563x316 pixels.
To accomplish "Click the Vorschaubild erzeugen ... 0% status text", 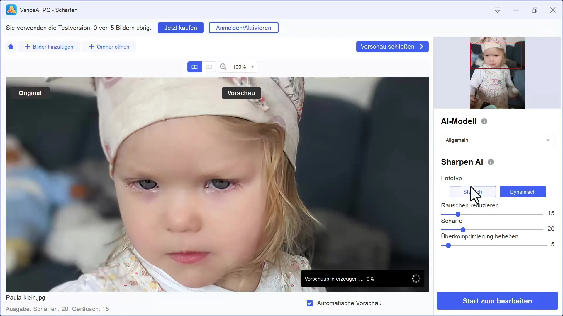I will pos(339,279).
